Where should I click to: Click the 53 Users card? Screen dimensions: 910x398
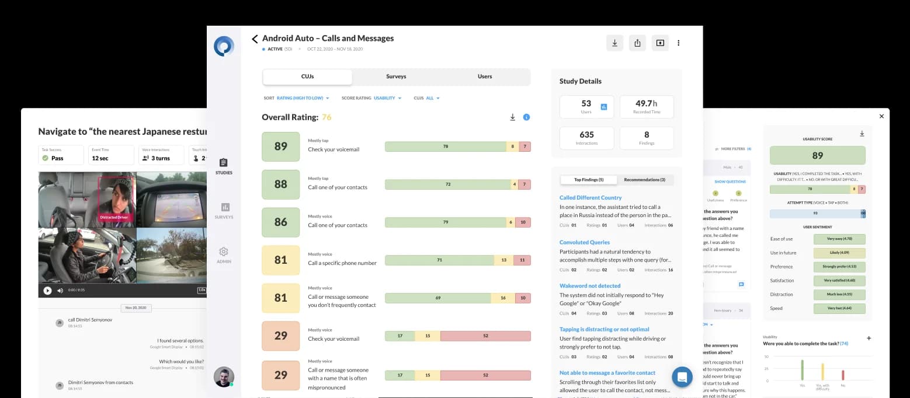[x=586, y=107]
